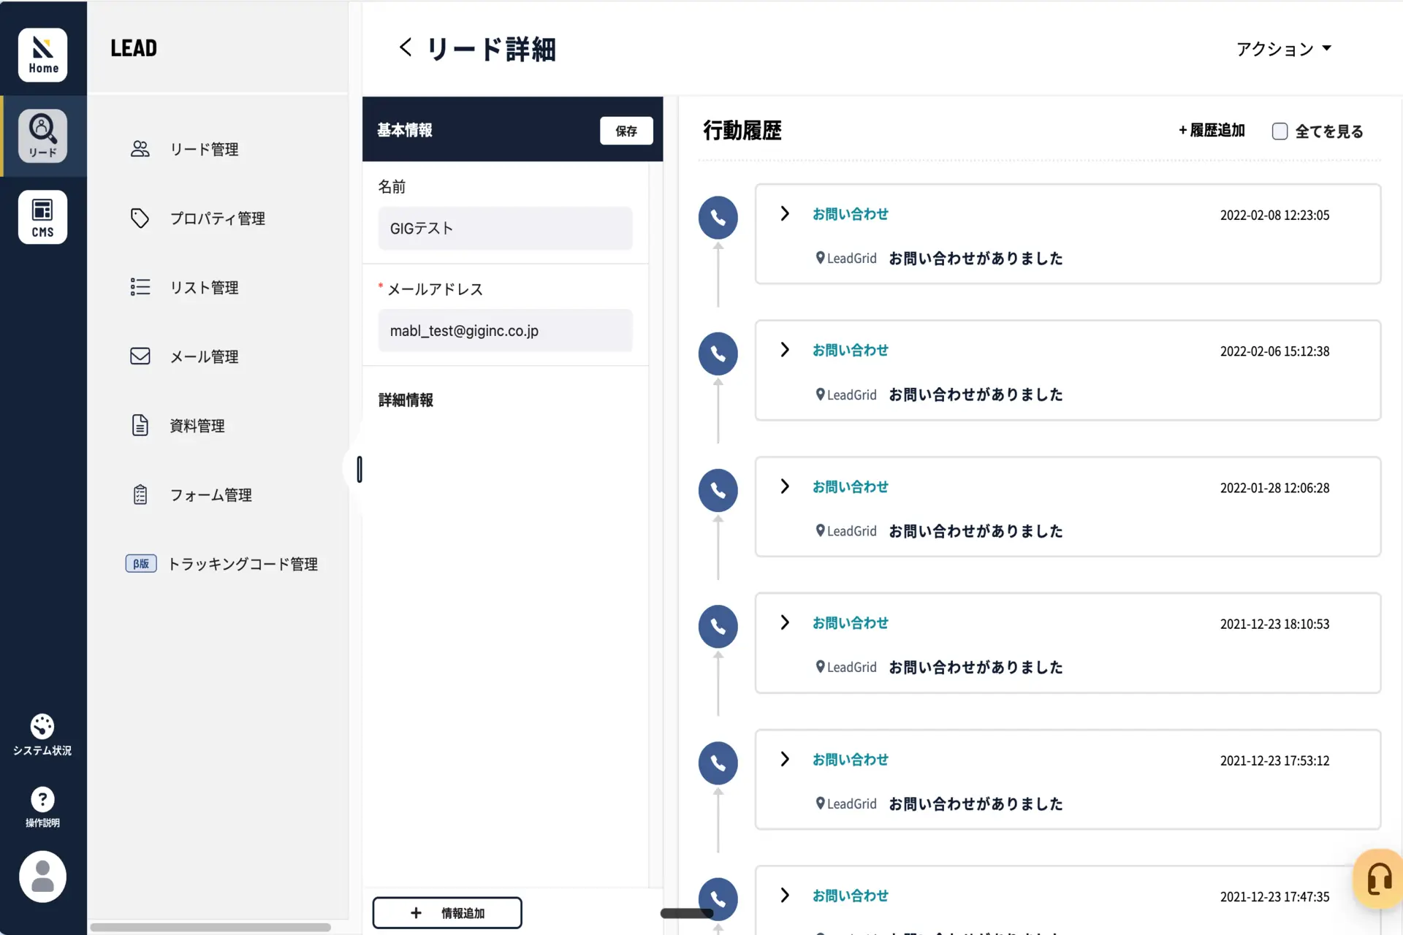Open the メール管理 menu item
Viewport: 1403px width, 935px height.
pyautogui.click(x=205, y=356)
